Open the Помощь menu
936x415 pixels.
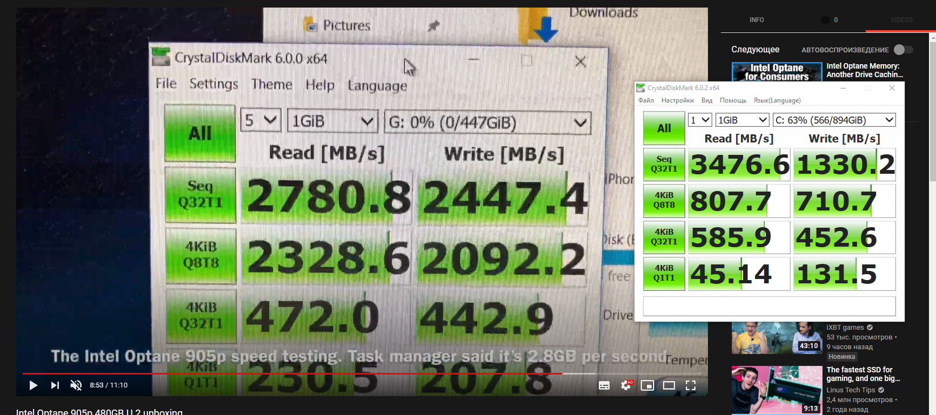point(733,100)
